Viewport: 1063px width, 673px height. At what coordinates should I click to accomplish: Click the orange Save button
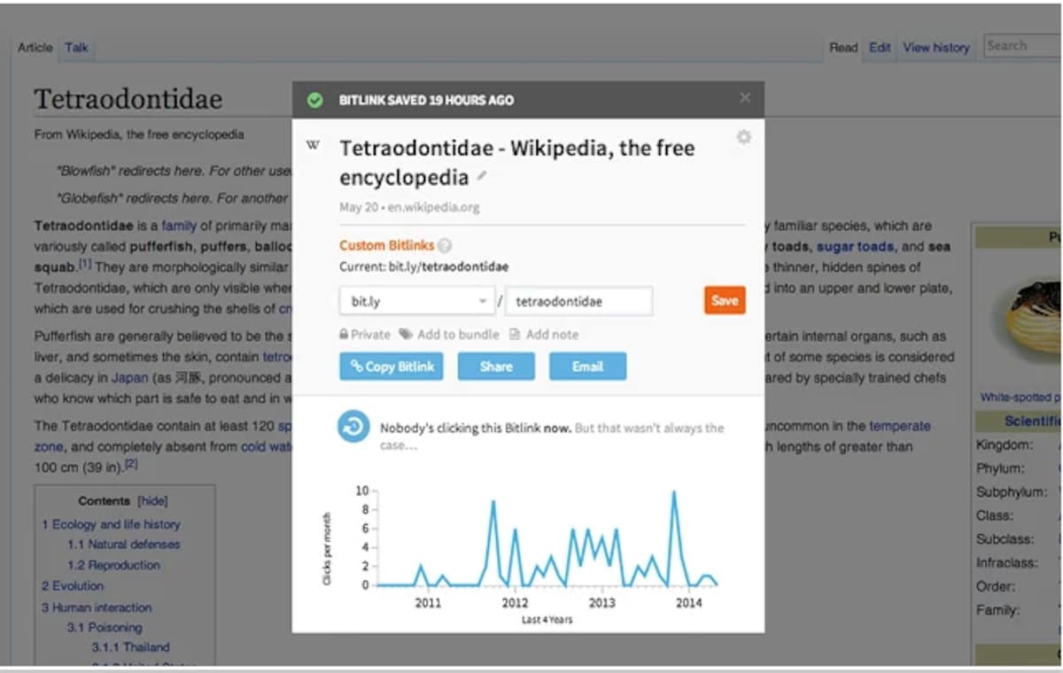tap(725, 300)
